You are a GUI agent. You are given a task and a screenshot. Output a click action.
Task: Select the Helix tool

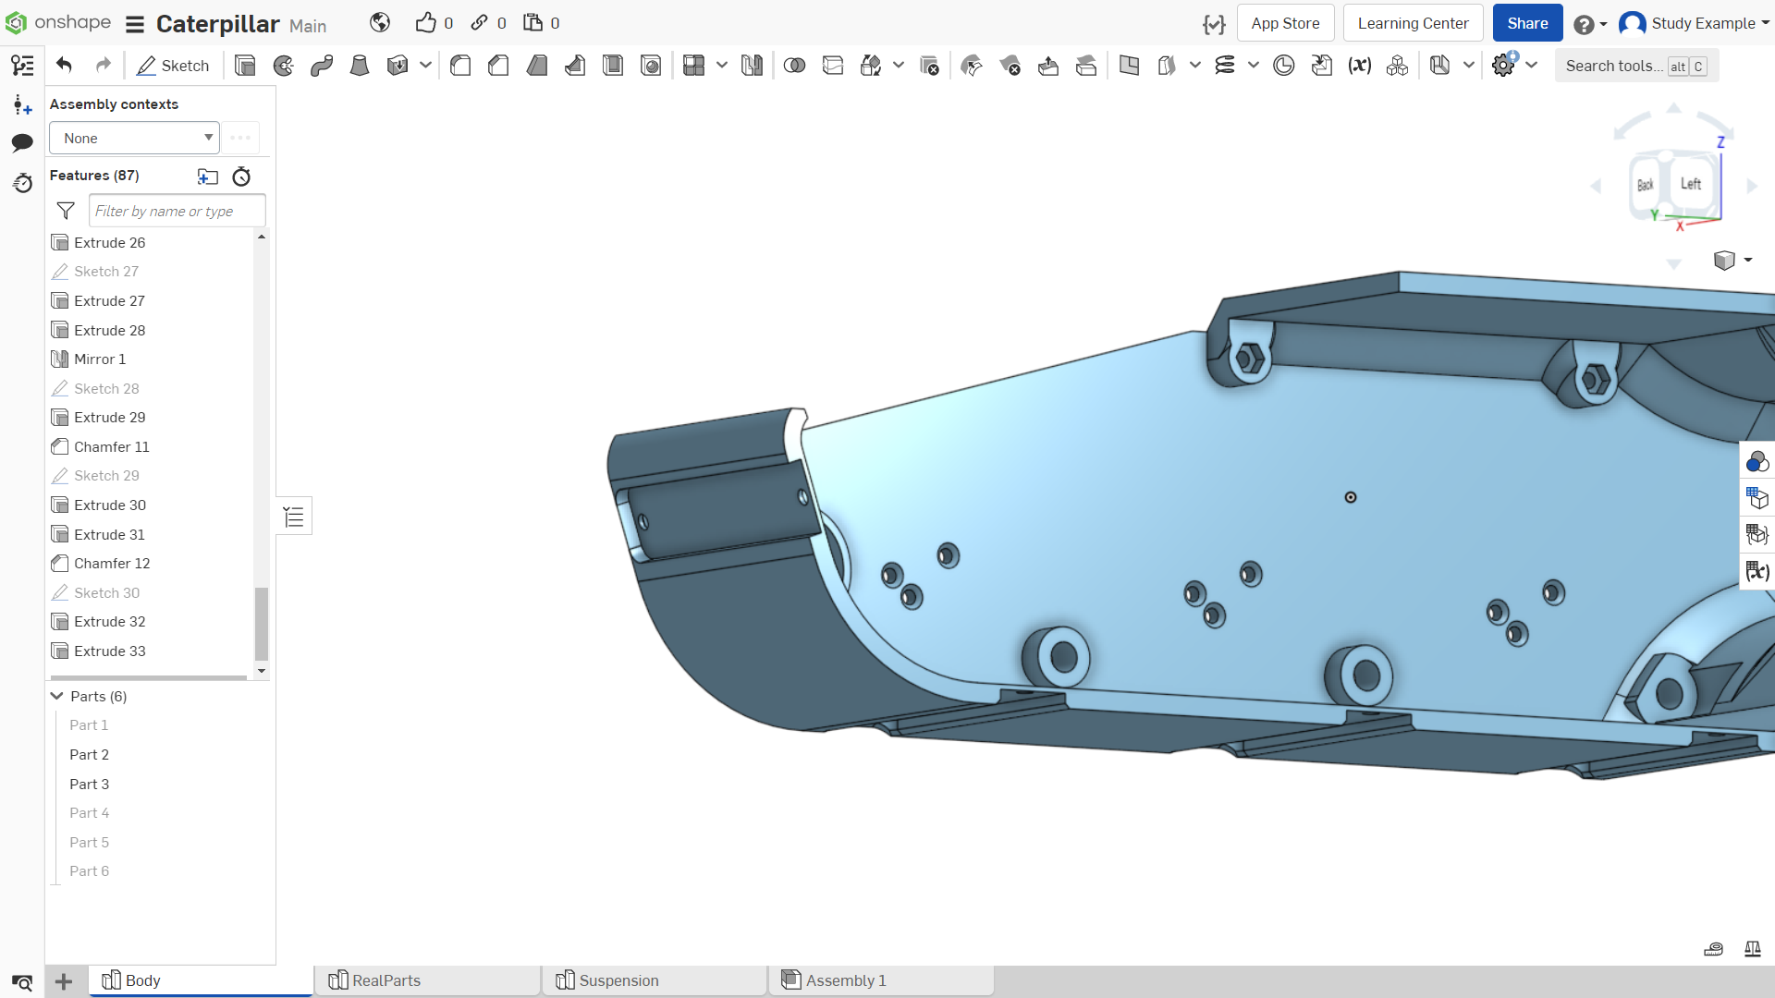pos(1225,66)
